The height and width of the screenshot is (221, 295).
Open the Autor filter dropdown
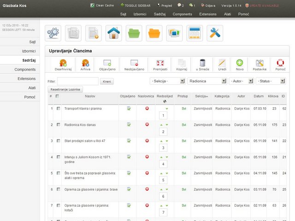241,81
